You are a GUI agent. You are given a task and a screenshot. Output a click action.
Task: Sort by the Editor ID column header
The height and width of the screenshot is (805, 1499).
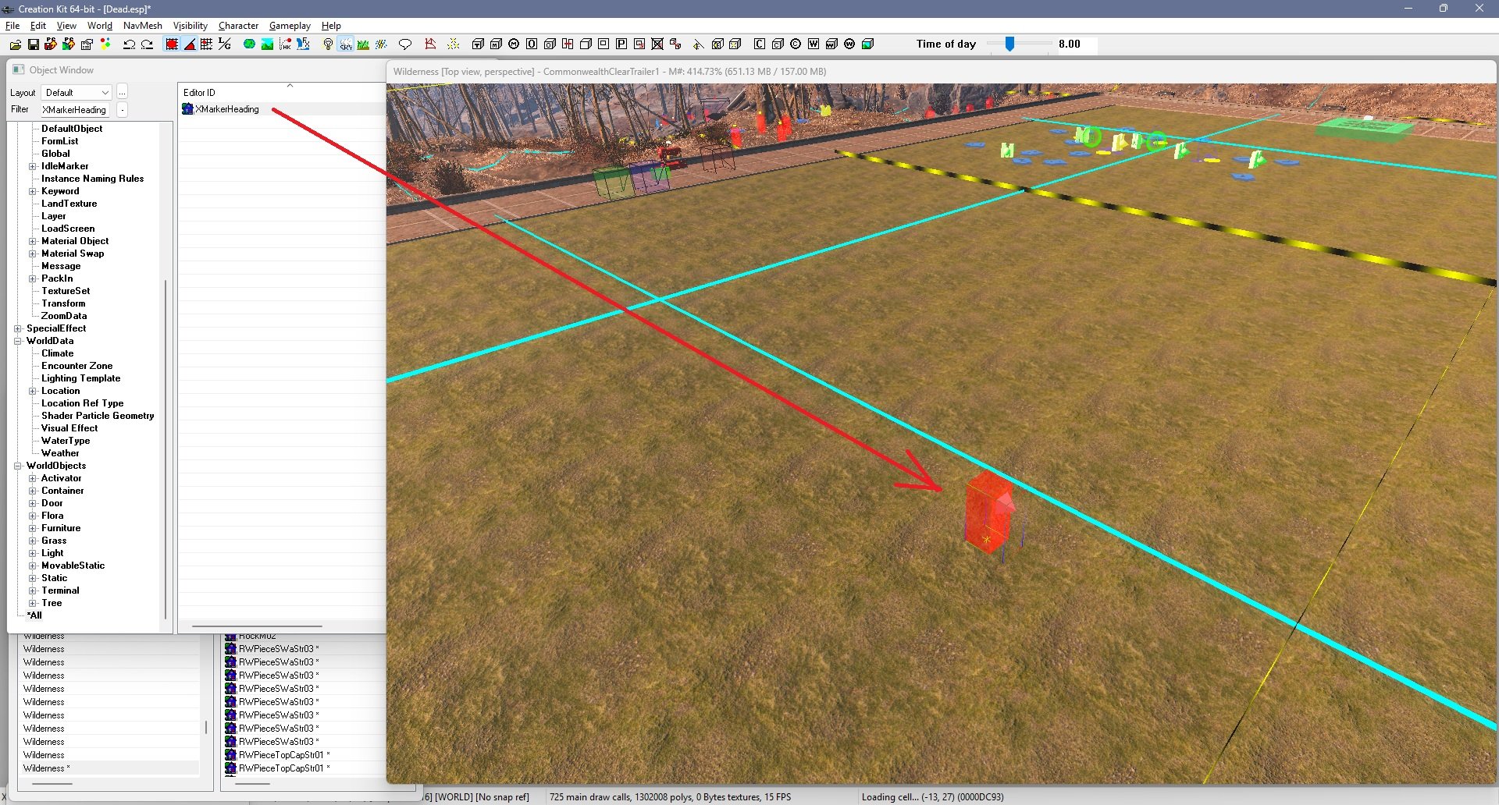click(282, 92)
